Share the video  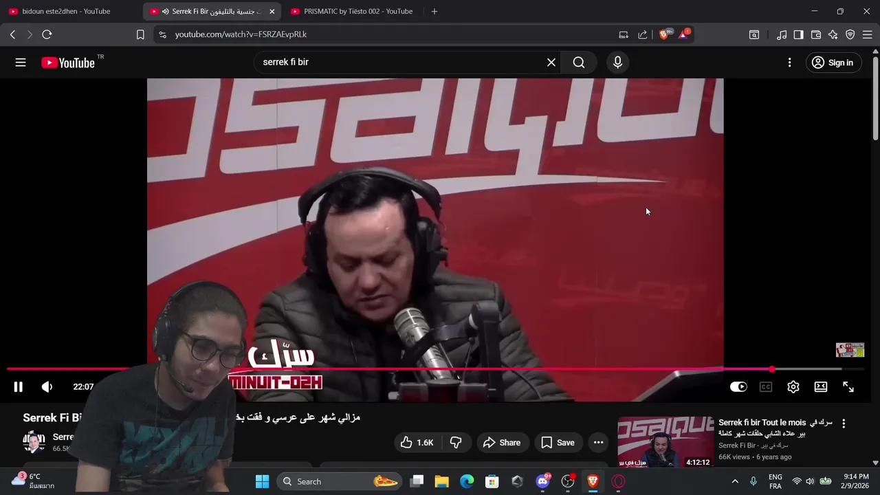[502, 443]
